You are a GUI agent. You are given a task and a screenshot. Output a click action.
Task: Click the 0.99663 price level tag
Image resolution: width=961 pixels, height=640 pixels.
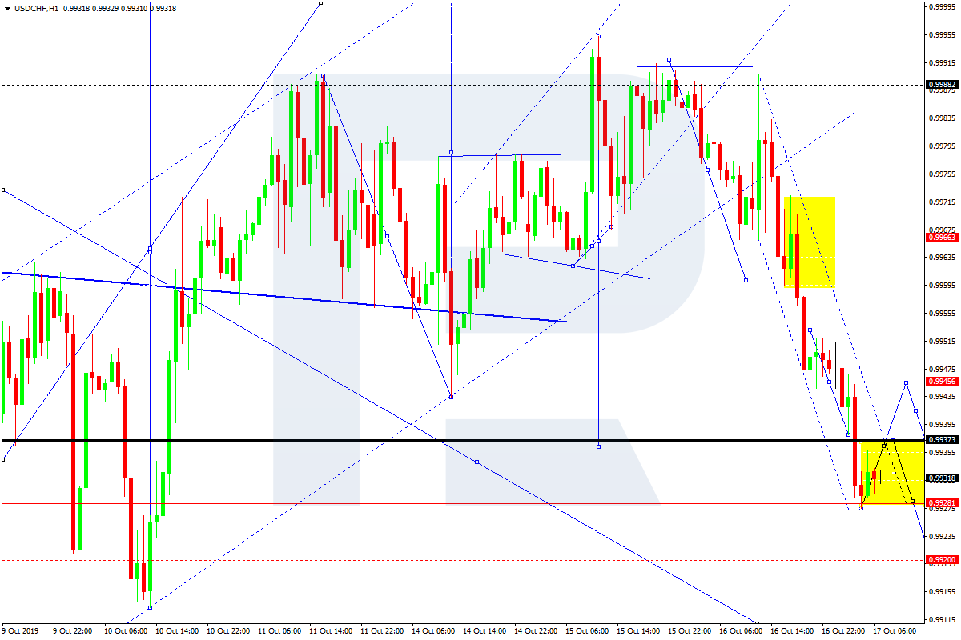[941, 238]
